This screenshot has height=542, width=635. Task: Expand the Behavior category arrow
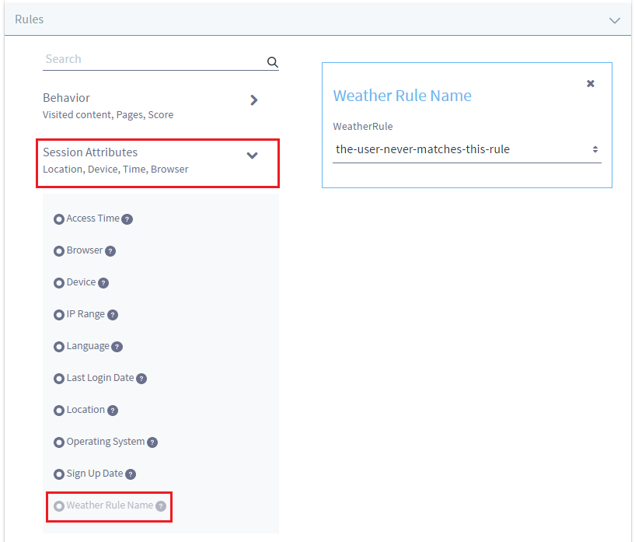(x=254, y=100)
